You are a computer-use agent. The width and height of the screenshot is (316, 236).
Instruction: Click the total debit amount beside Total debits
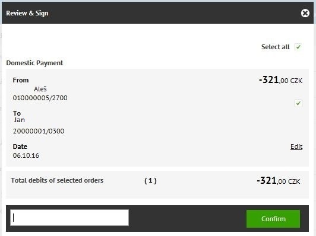(279, 180)
